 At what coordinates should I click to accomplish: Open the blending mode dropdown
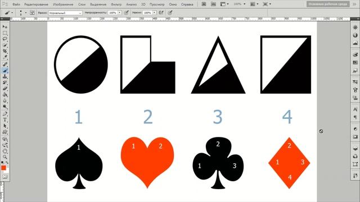(65, 13)
